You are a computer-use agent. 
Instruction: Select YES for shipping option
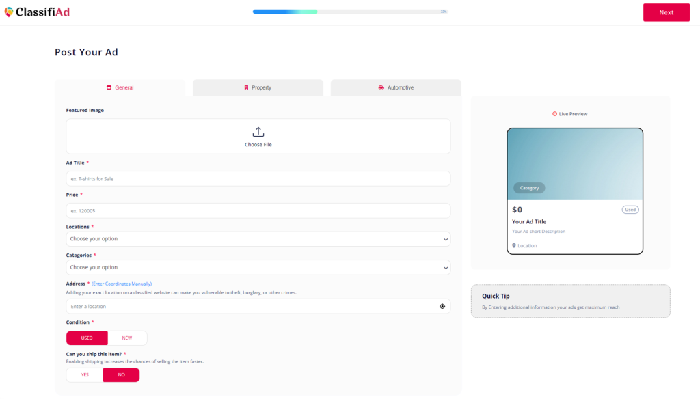[85, 375]
